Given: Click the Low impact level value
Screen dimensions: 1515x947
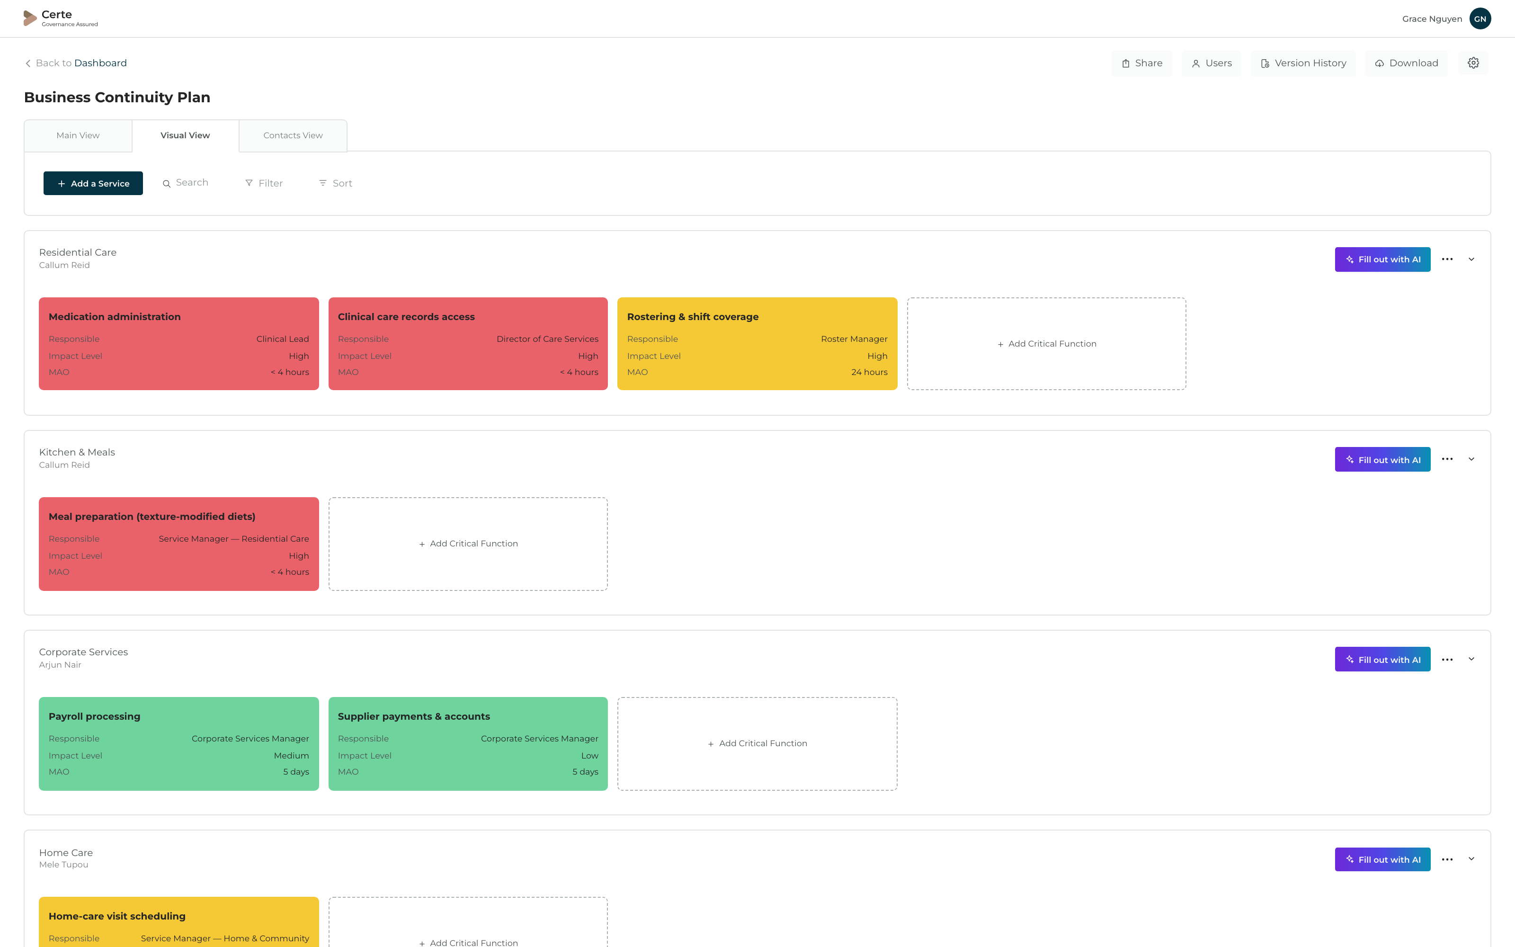Looking at the screenshot, I should [590, 755].
